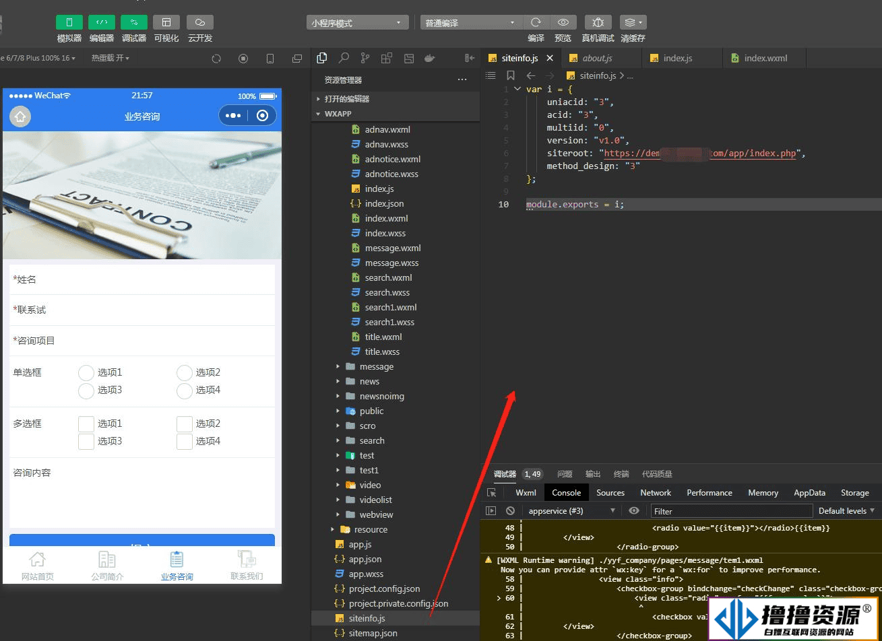Switch to the index.wxml editor tab
This screenshot has width=882, height=641.
(x=765, y=58)
